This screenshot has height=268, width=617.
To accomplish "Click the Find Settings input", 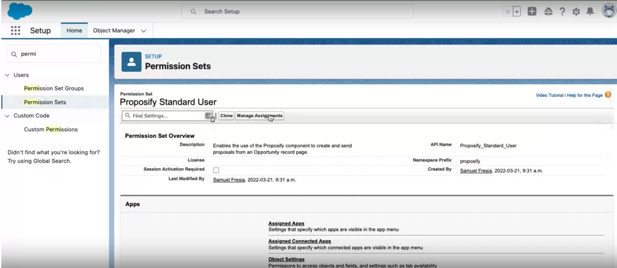I will coord(167,116).
